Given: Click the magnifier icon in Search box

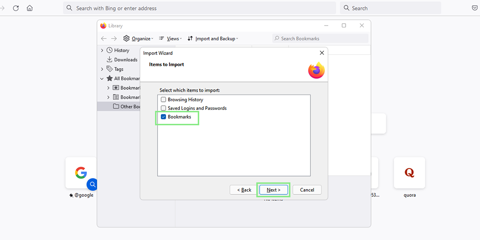Looking at the screenshot, I should (346, 8).
